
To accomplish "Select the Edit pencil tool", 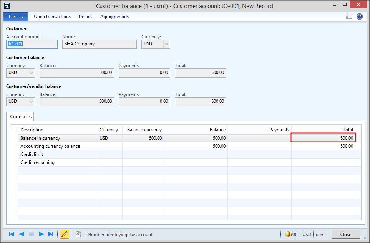I will (64, 234).
